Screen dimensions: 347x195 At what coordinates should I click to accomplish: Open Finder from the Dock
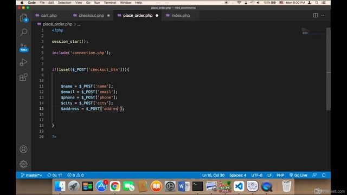pyautogui.click(x=60, y=186)
